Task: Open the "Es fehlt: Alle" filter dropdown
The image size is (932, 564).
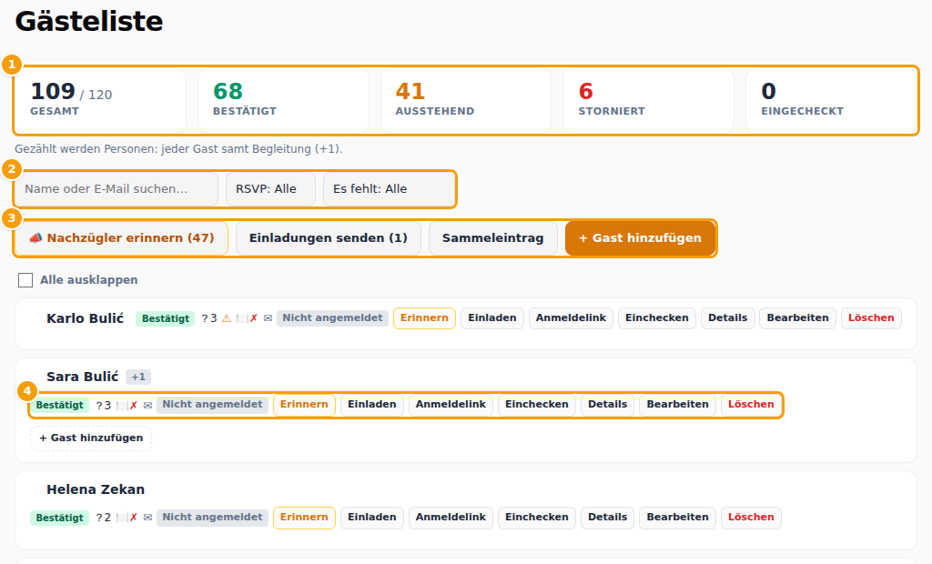Action: click(x=389, y=189)
